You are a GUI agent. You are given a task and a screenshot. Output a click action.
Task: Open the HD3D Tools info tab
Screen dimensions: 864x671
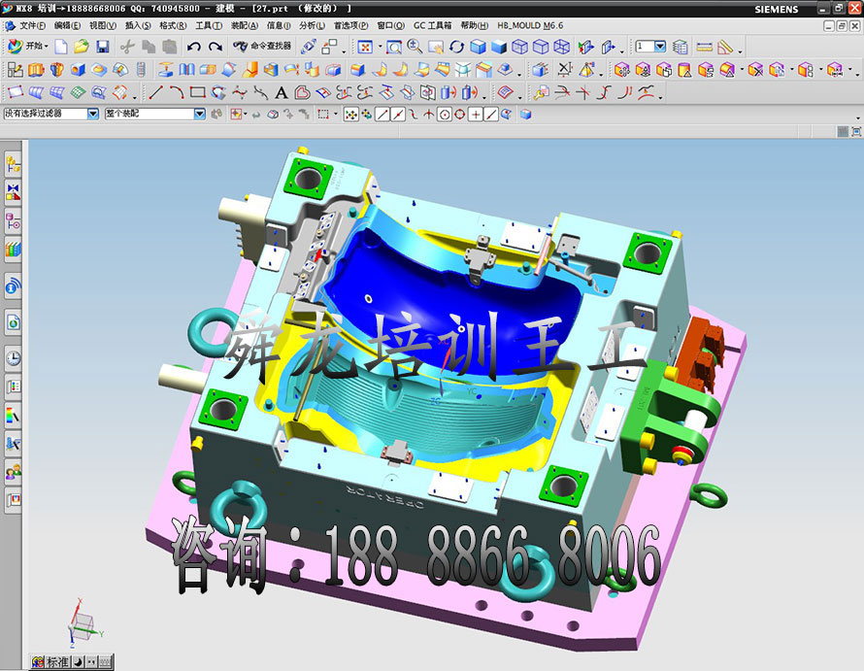[x=14, y=286]
